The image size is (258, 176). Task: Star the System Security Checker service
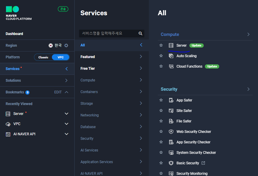point(161,152)
